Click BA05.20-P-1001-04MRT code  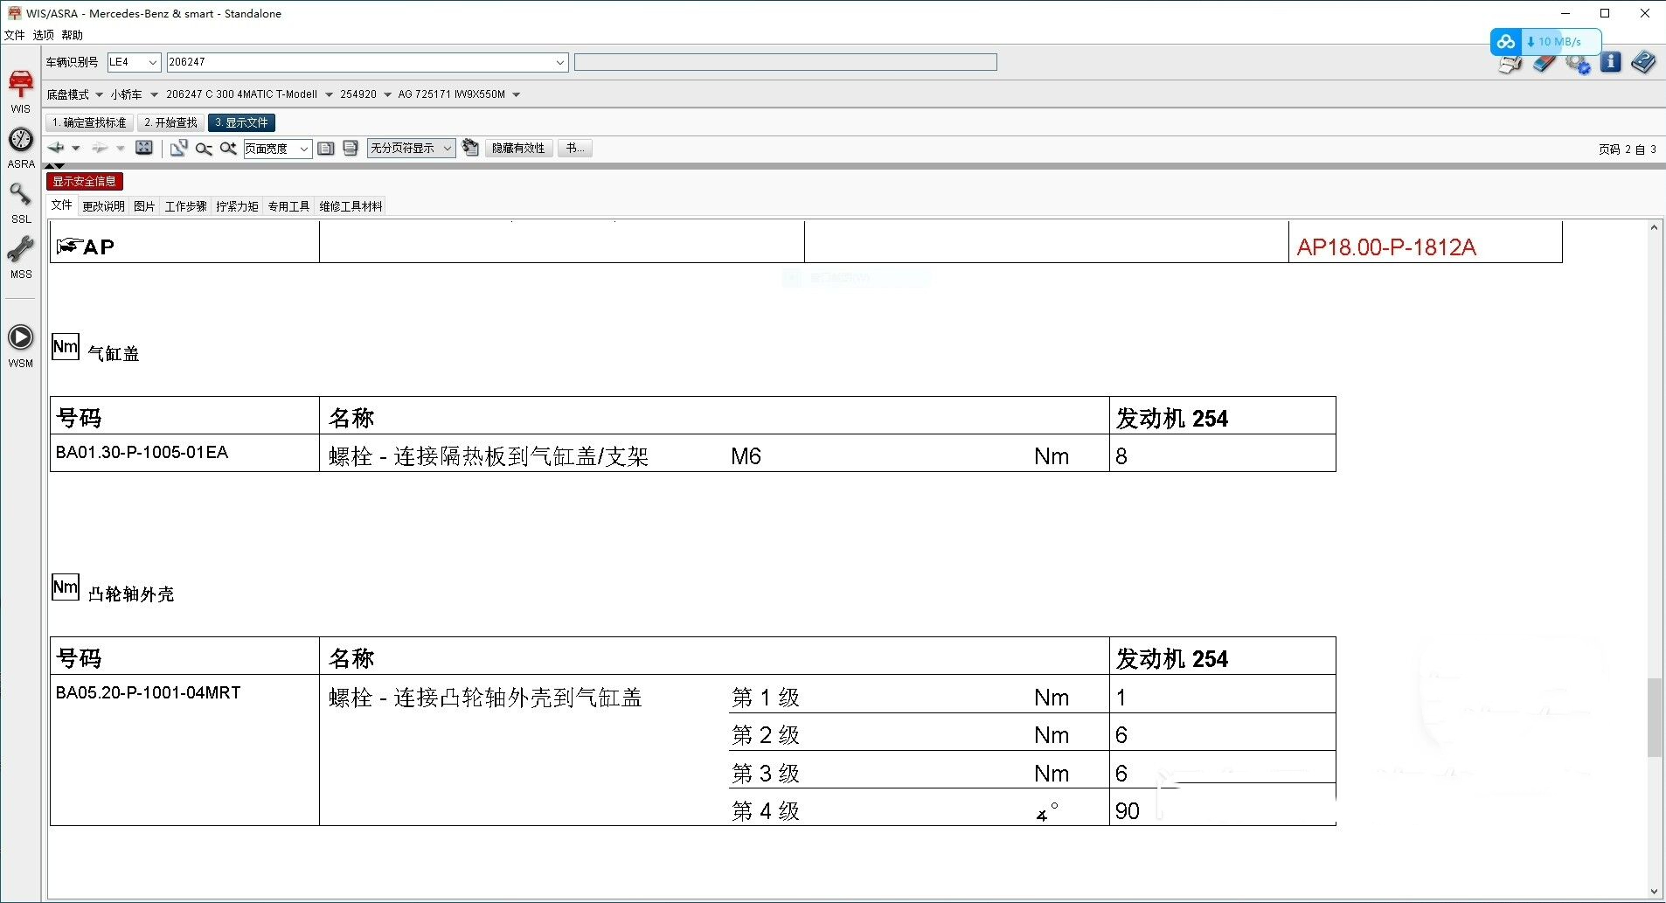[x=148, y=692]
